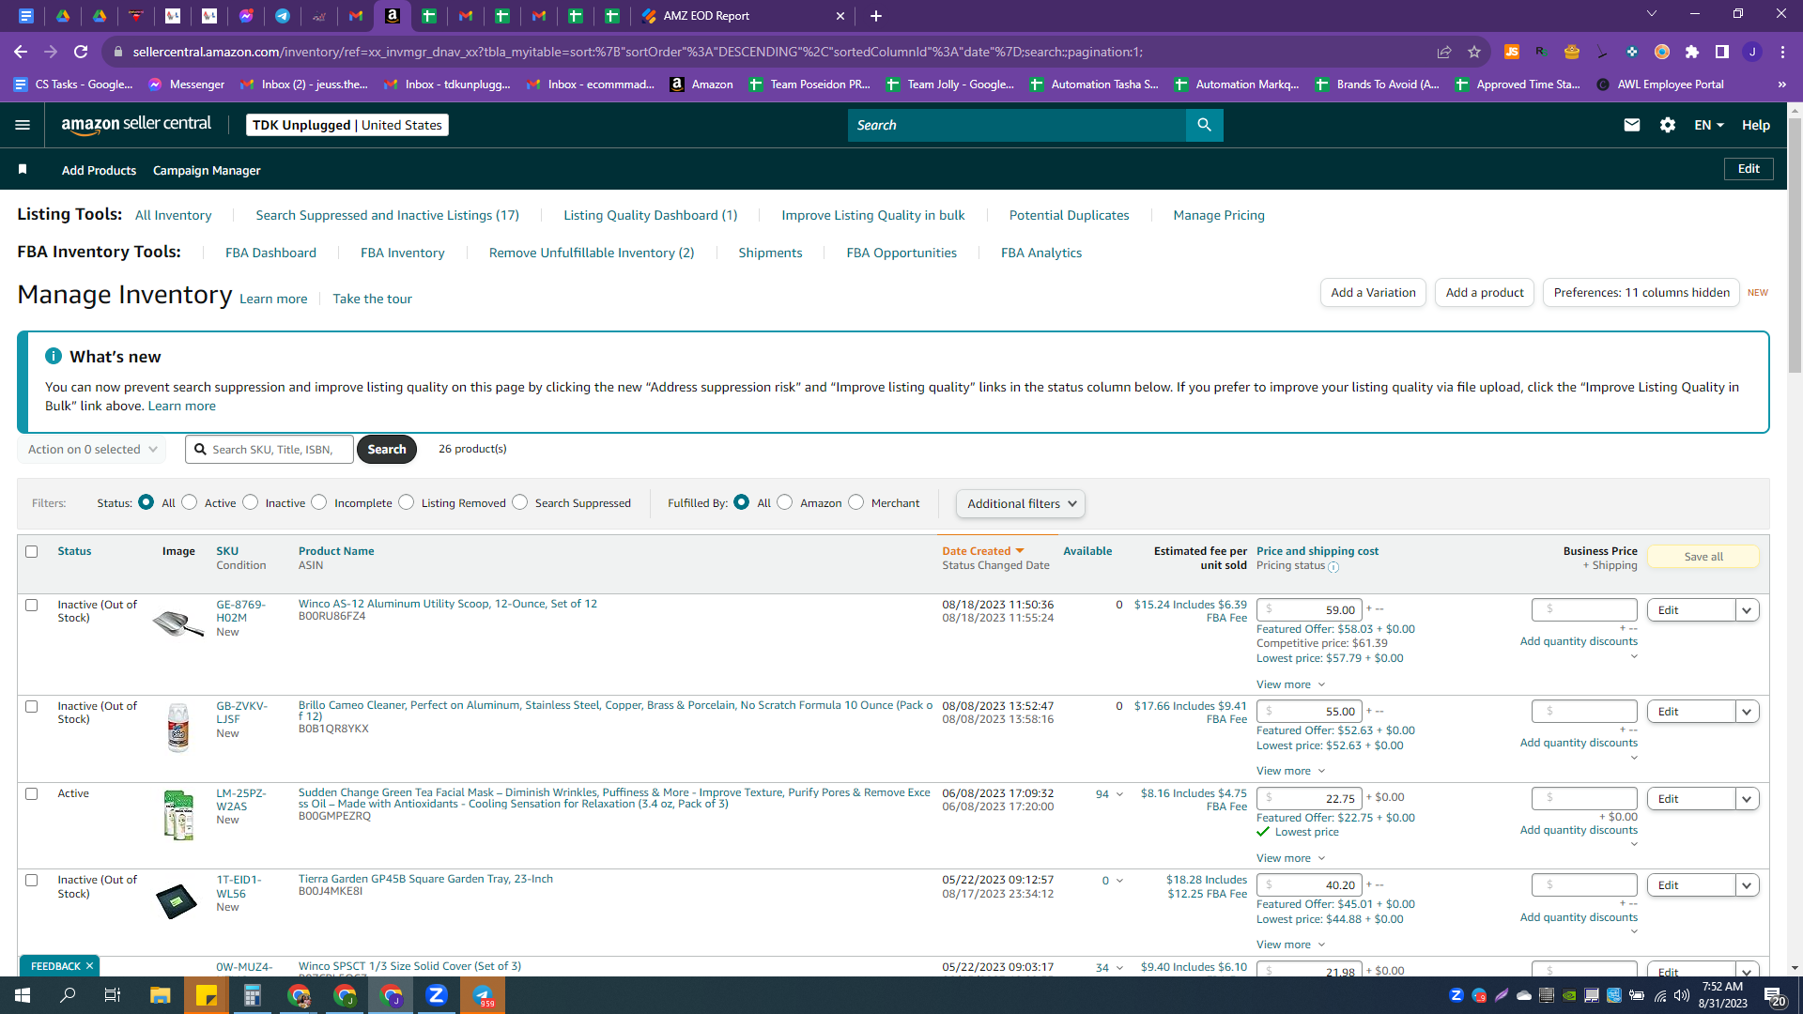Open Windows taskbar search

pos(68,995)
